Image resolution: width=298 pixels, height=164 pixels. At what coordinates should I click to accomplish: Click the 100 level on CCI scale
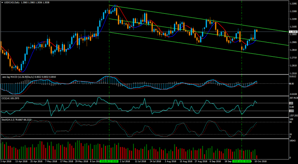coord(291,103)
